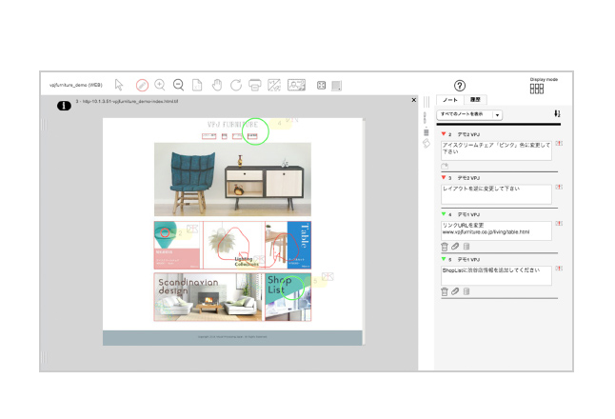The height and width of the screenshot is (419, 615).
Task: Click the print icon
Action: tap(254, 85)
